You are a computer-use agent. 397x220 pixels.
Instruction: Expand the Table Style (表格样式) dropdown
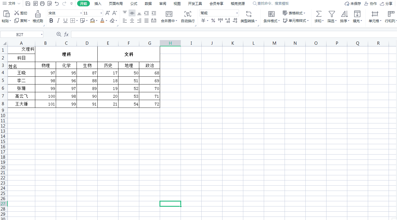click(305, 13)
